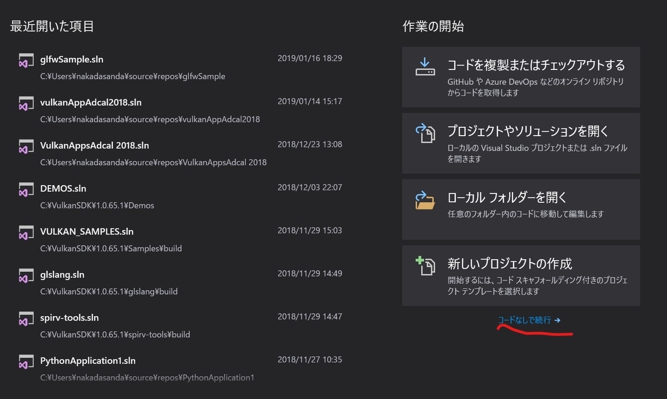Click the folder icon on ローカル フォルダーを開く card
Screen dimensions: 667x399
click(425, 200)
